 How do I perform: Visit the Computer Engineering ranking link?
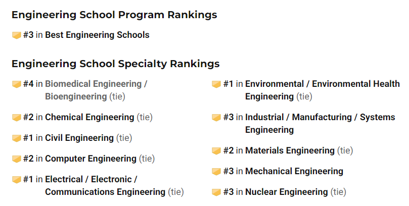tap(90, 159)
